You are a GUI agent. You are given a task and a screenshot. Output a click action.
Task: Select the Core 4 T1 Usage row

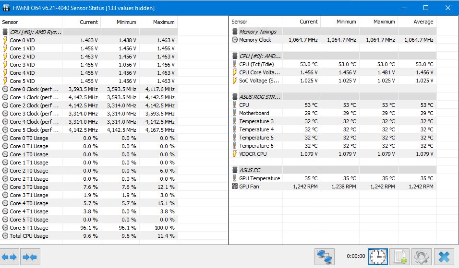click(89, 211)
